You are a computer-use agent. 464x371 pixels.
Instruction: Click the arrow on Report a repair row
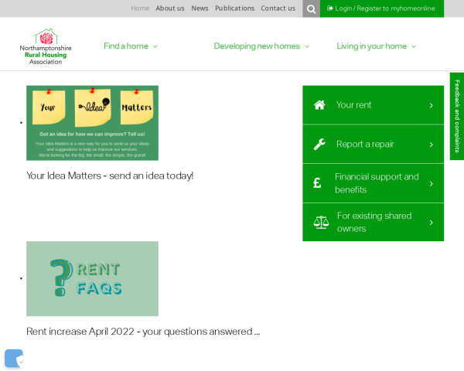click(x=432, y=145)
